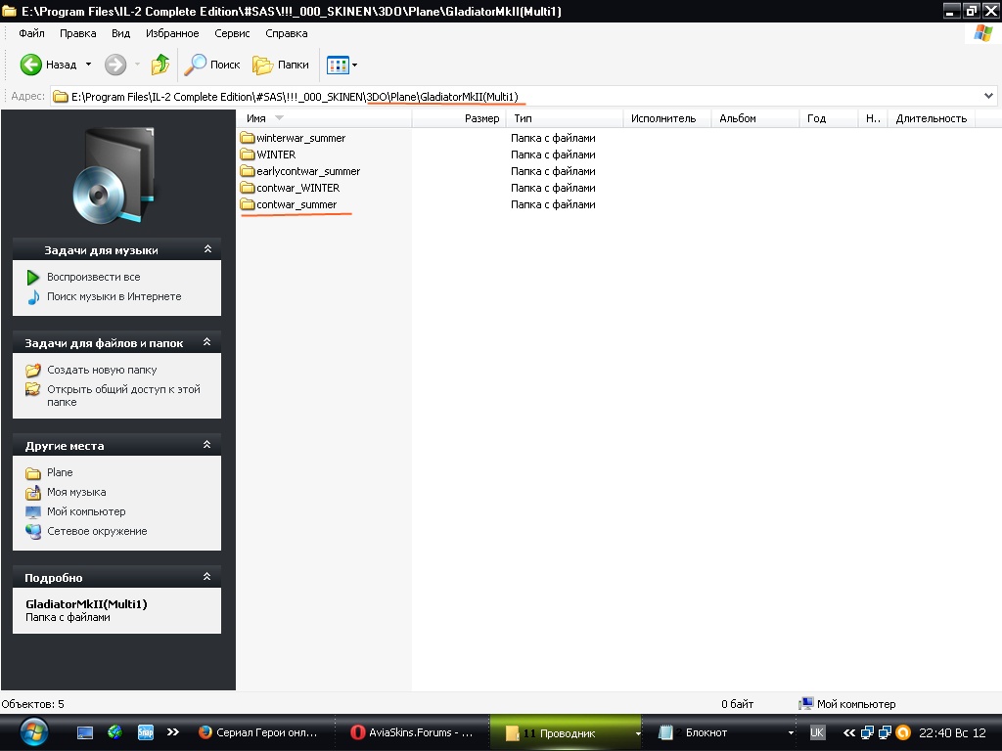Image resolution: width=1002 pixels, height=751 pixels.
Task: Expand hidden tray icons chevron
Action: (x=849, y=732)
